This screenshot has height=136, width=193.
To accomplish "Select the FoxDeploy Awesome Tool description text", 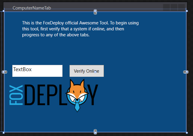I will 80,29.
